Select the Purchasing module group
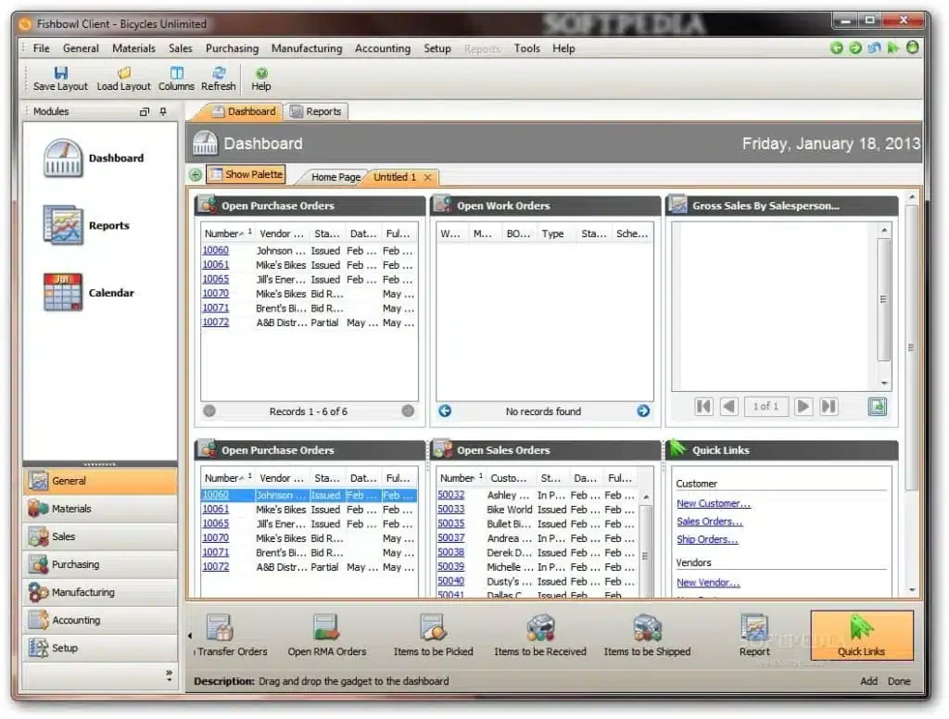949x719 pixels. click(100, 564)
